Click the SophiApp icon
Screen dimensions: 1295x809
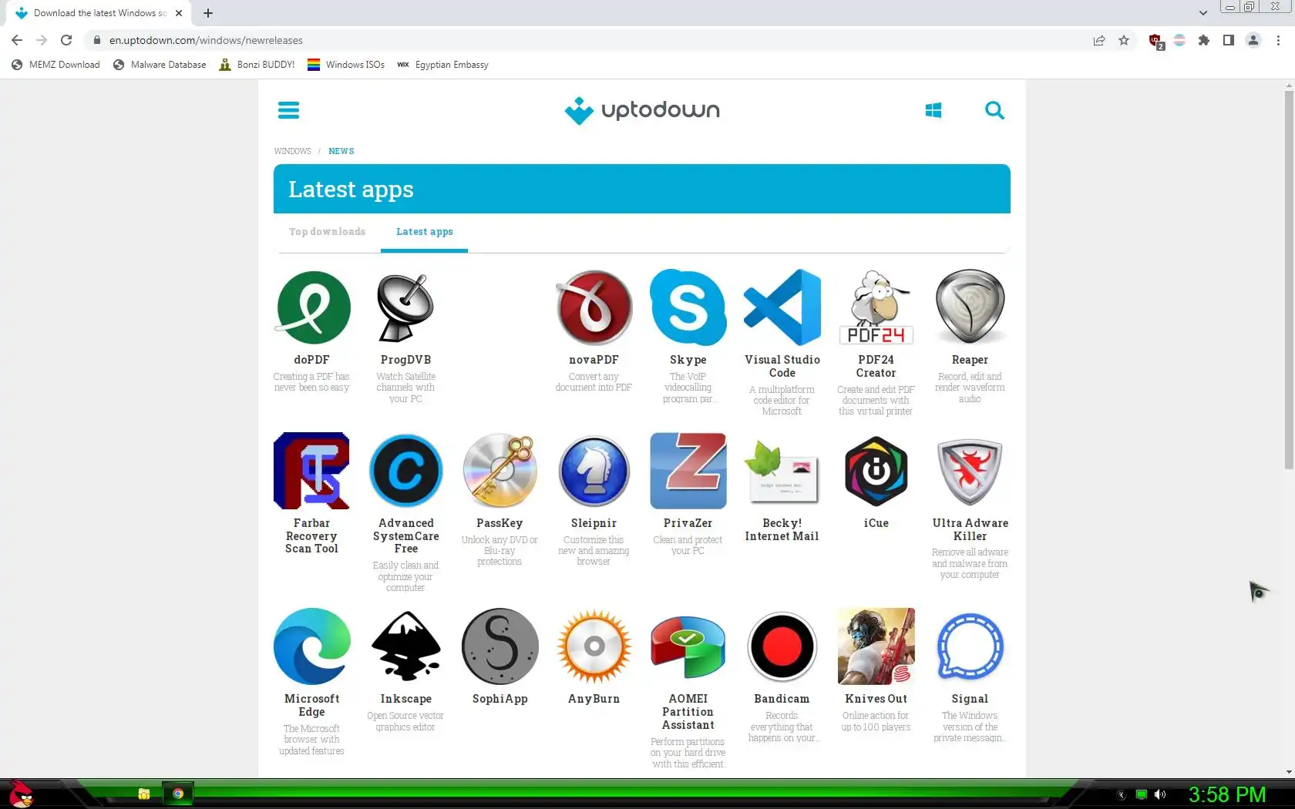(x=500, y=646)
